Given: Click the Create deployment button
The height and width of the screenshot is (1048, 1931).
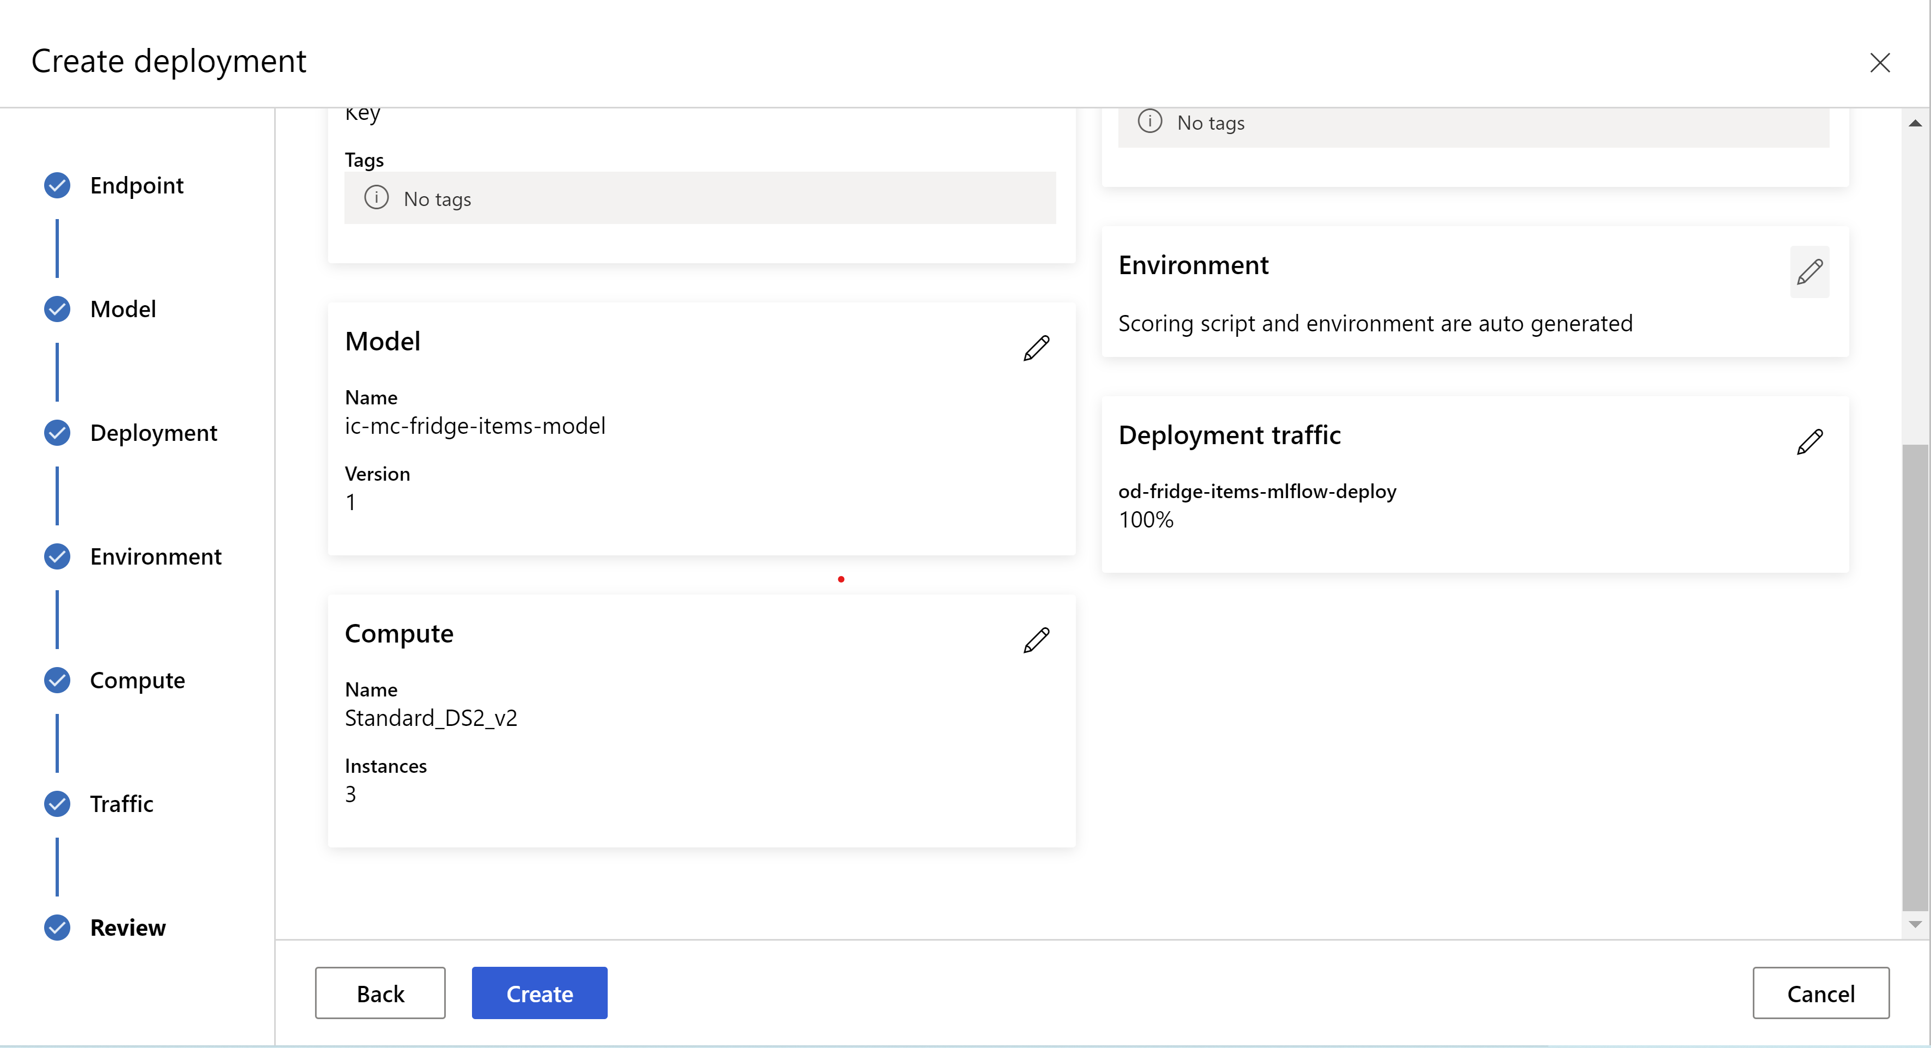Looking at the screenshot, I should point(540,992).
